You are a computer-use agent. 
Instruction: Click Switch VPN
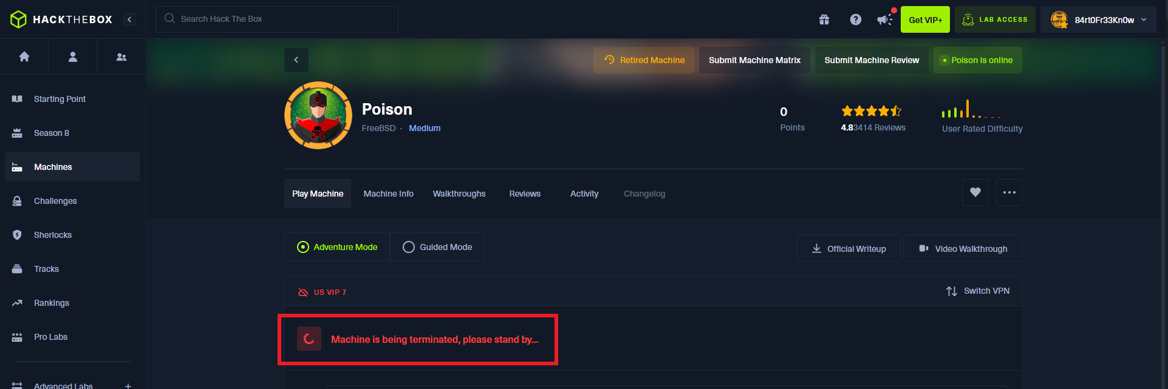coord(978,291)
